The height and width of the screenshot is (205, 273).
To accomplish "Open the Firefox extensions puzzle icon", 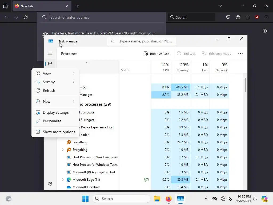I will point(247,17).
